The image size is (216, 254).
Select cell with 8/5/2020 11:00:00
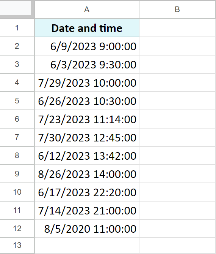point(87,229)
